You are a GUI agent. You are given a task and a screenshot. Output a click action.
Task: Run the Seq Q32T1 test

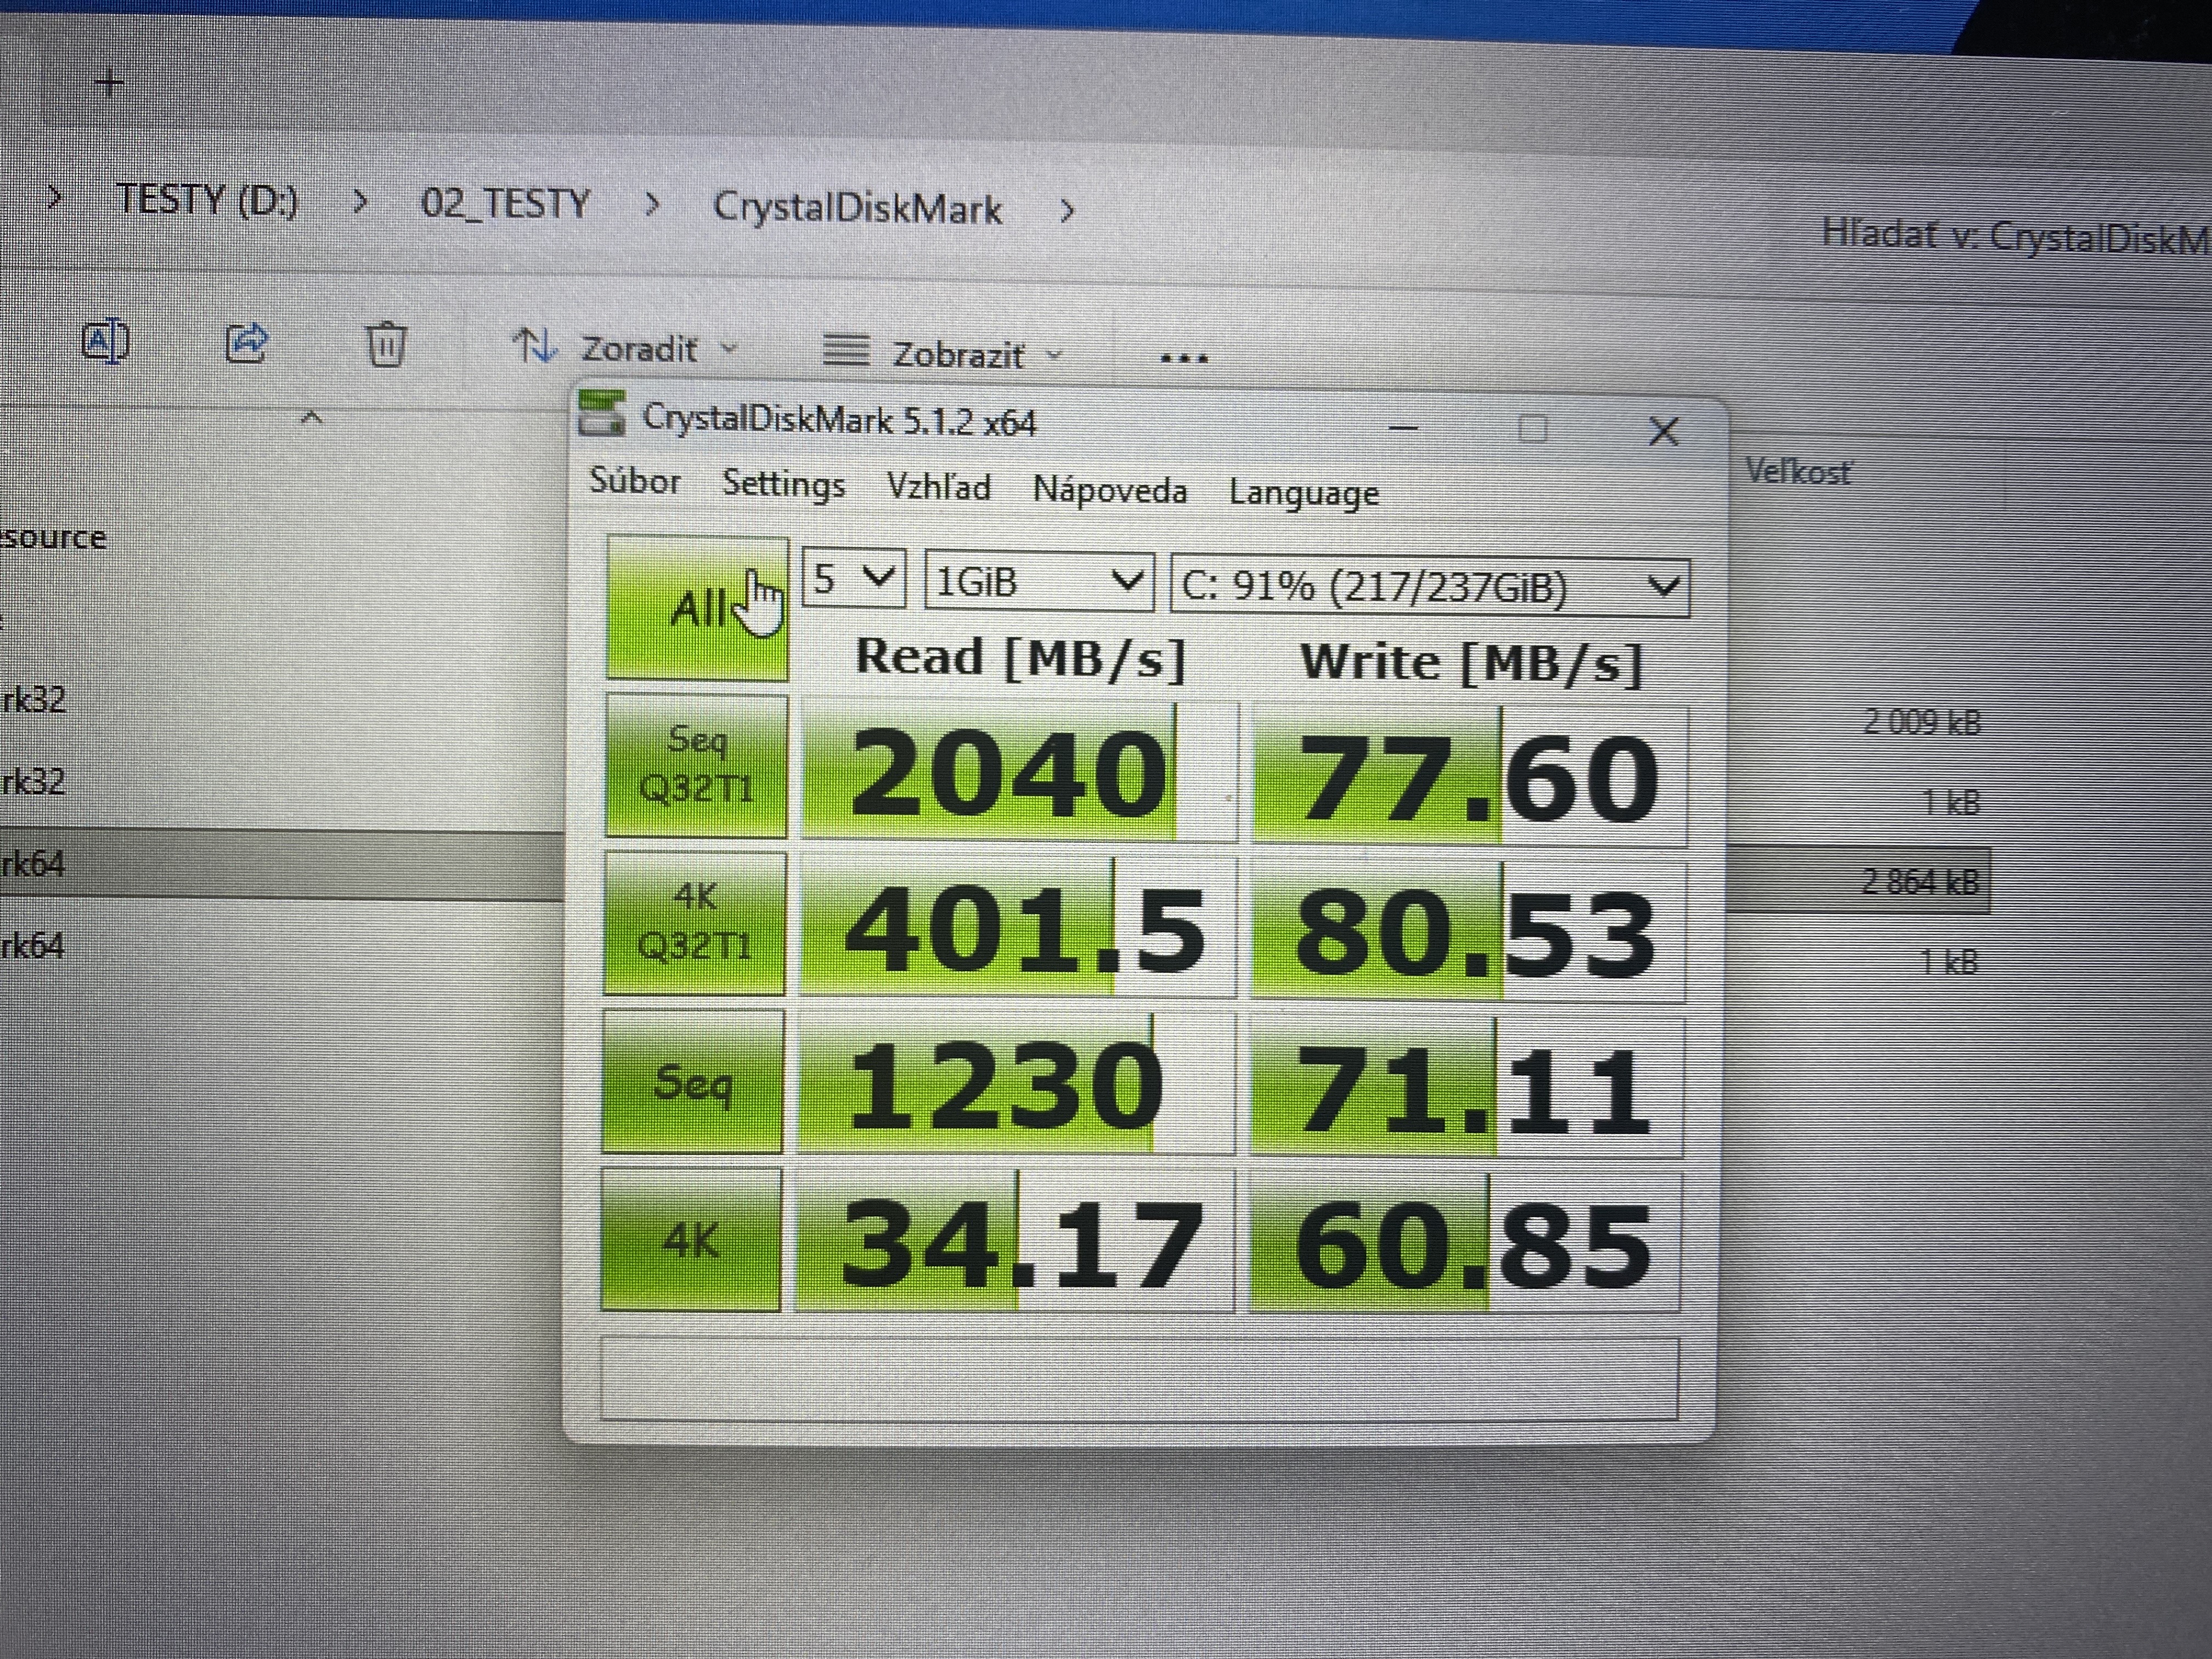[x=696, y=765]
